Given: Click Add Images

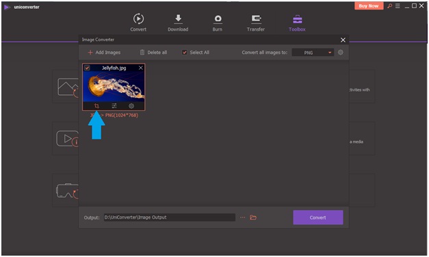Looking at the screenshot, I should pos(104,52).
